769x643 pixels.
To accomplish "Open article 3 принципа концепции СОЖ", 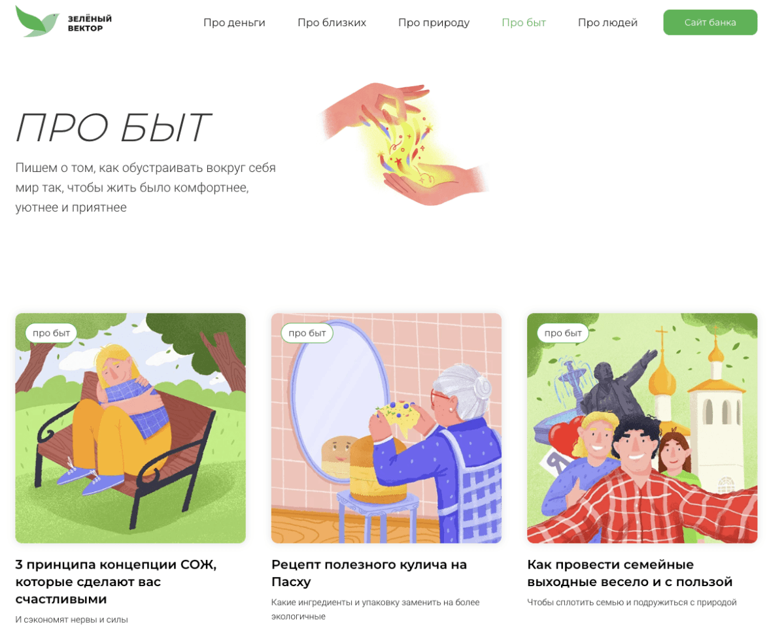I will [x=116, y=582].
